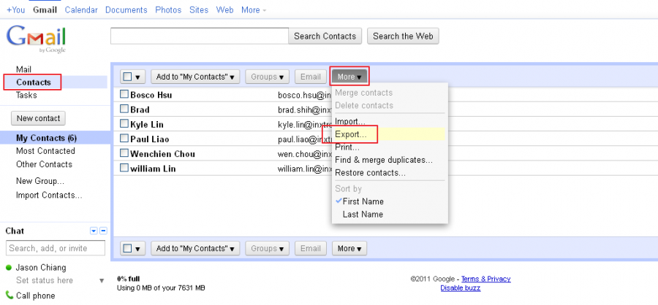
Task: Open the bottom More dropdown button
Action: [x=349, y=249]
